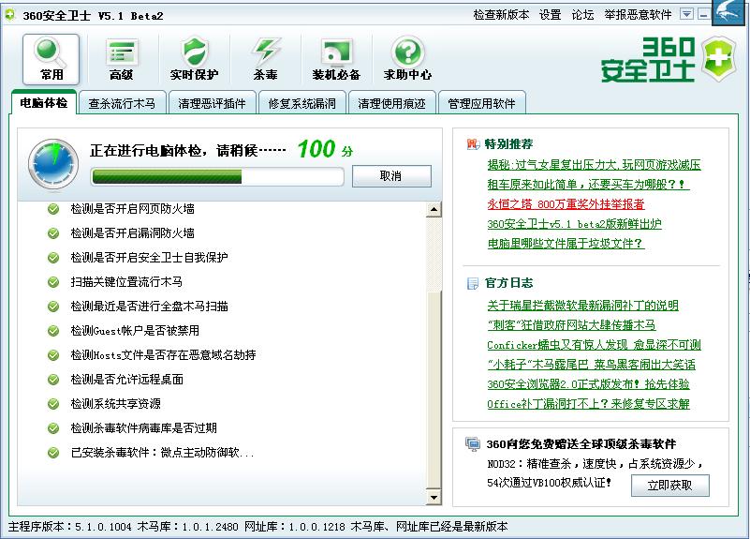
Task: Click status bar text 网址库:1.0.0.1218
Action: [x=295, y=527]
